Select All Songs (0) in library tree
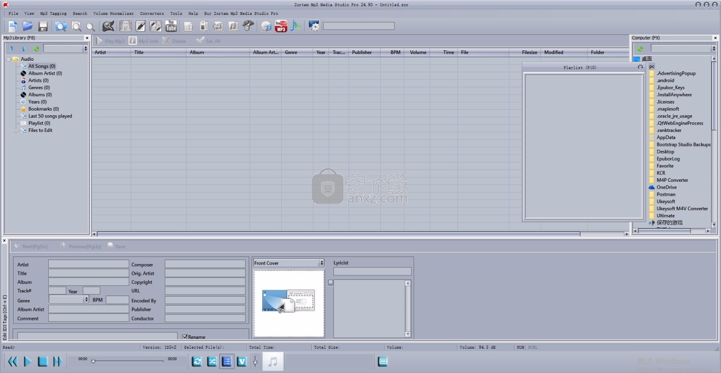The width and height of the screenshot is (721, 373). click(x=41, y=66)
